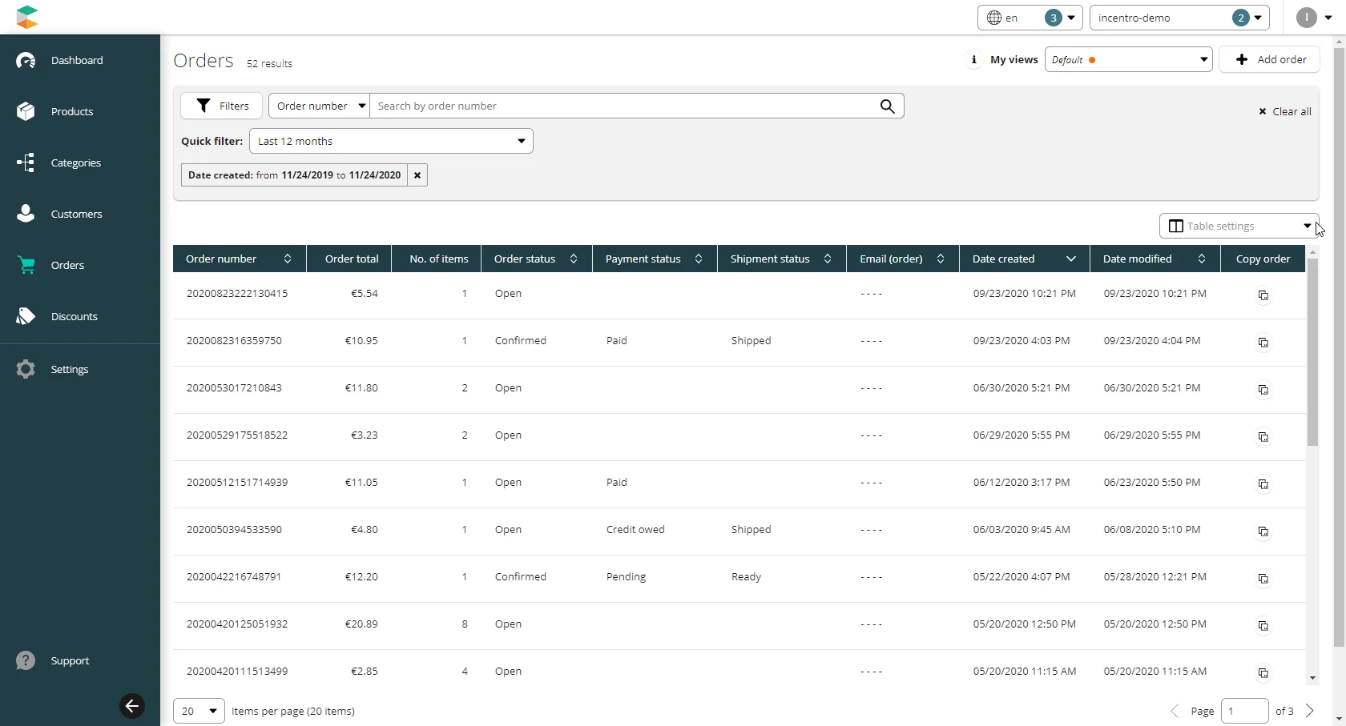Click the €20.89 order total cell

[x=361, y=624]
